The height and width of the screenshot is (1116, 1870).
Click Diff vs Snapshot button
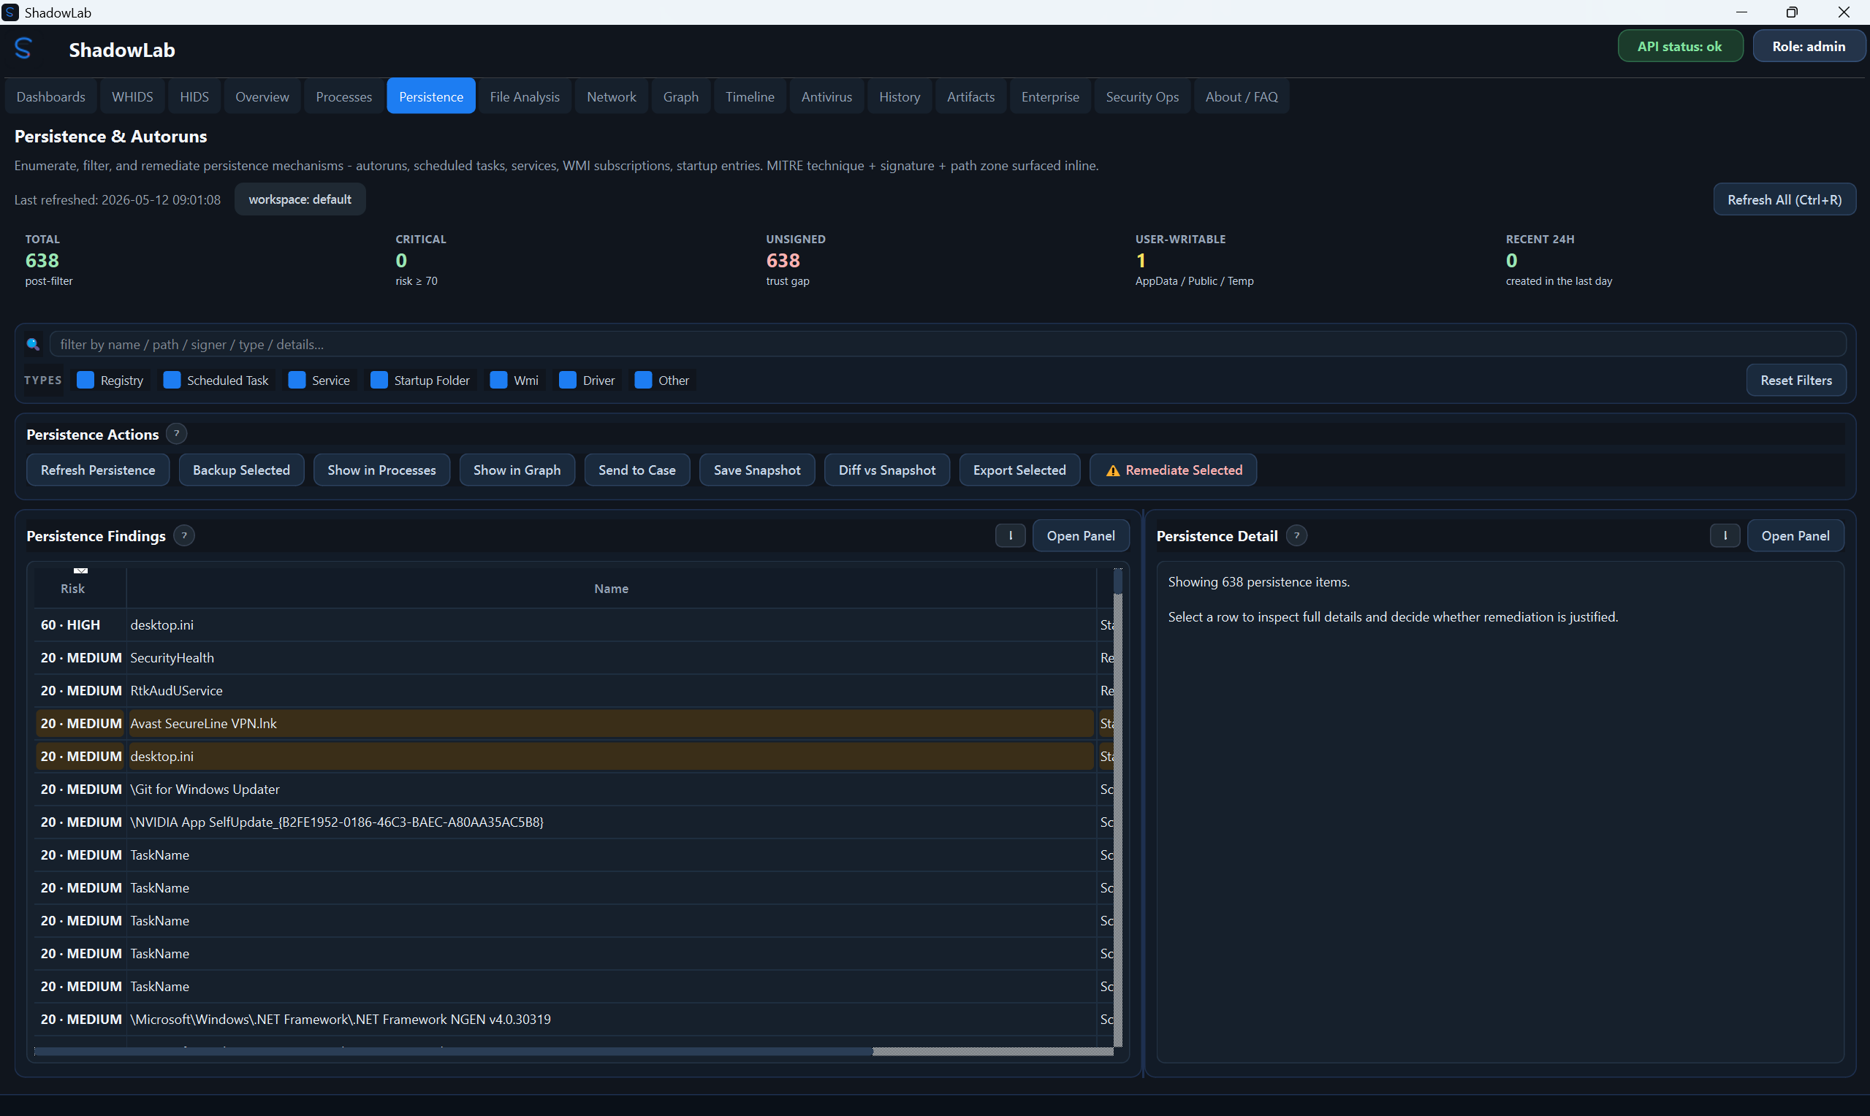887,470
